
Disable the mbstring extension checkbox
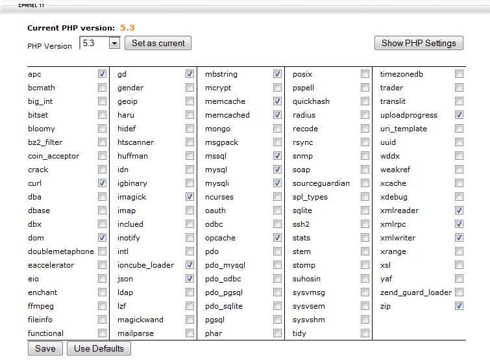[277, 74]
